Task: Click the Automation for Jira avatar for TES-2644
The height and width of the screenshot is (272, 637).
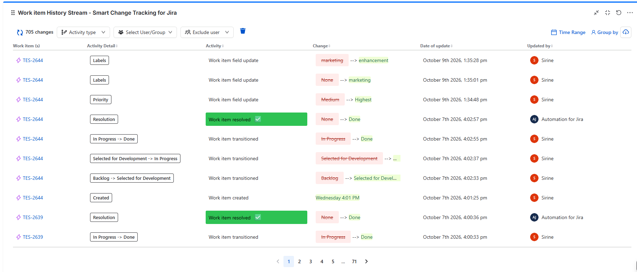Action: point(534,119)
